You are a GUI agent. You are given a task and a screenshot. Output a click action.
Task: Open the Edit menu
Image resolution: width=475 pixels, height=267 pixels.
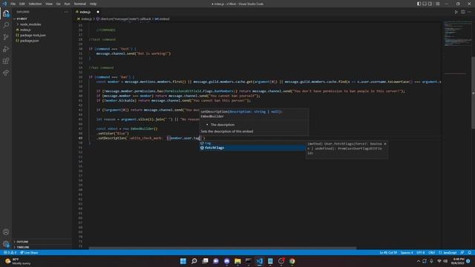click(22, 4)
